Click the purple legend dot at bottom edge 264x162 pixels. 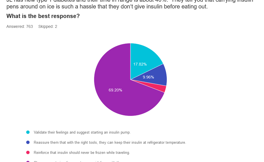point(28,161)
